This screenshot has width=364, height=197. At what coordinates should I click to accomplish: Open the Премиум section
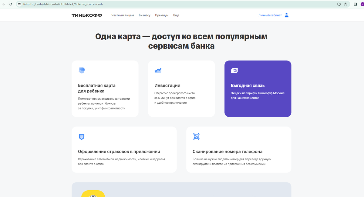161,15
